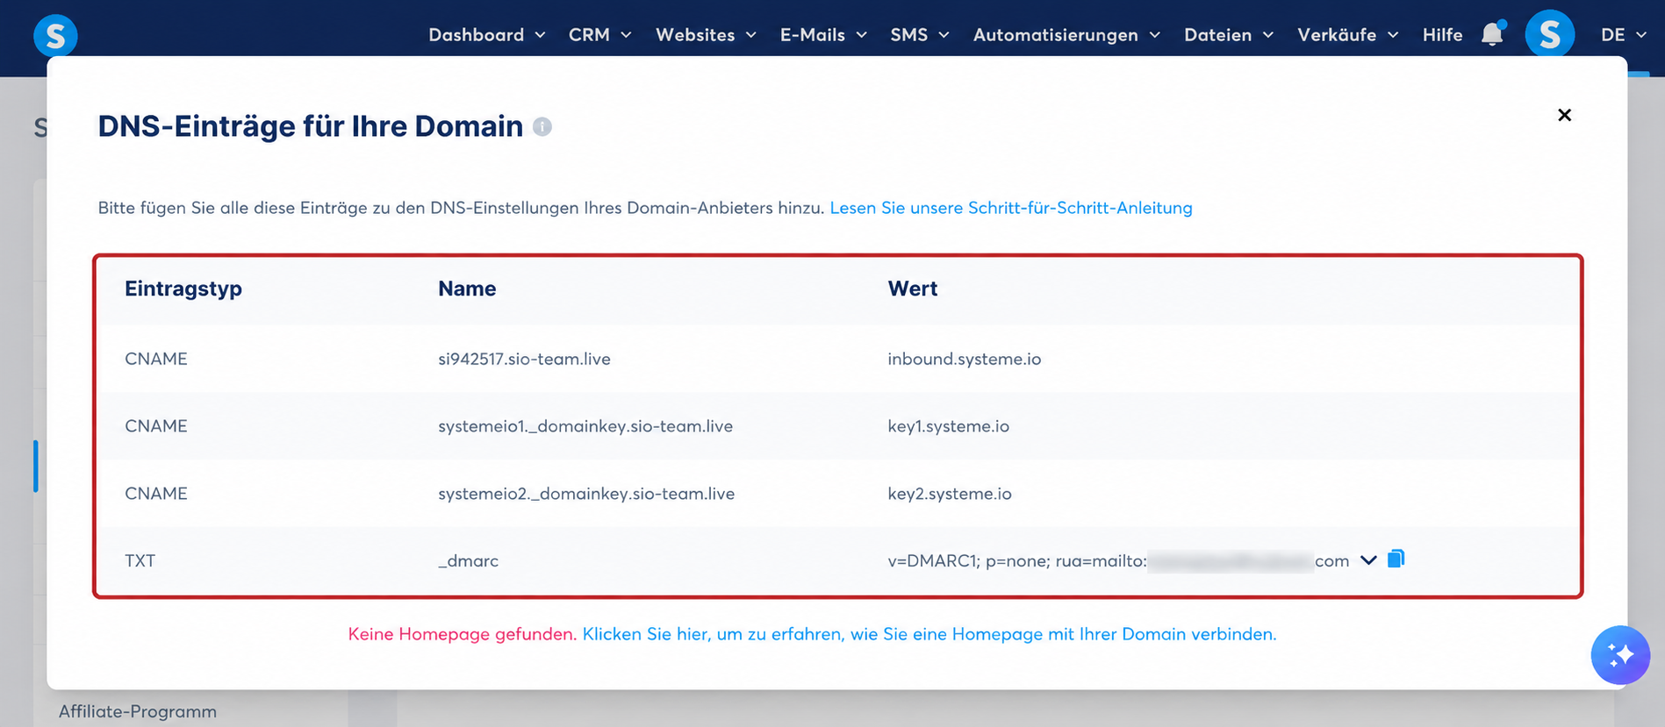1665x727 pixels.
Task: Click CNAME in the inbound.systeme.io row
Action: 156,359
